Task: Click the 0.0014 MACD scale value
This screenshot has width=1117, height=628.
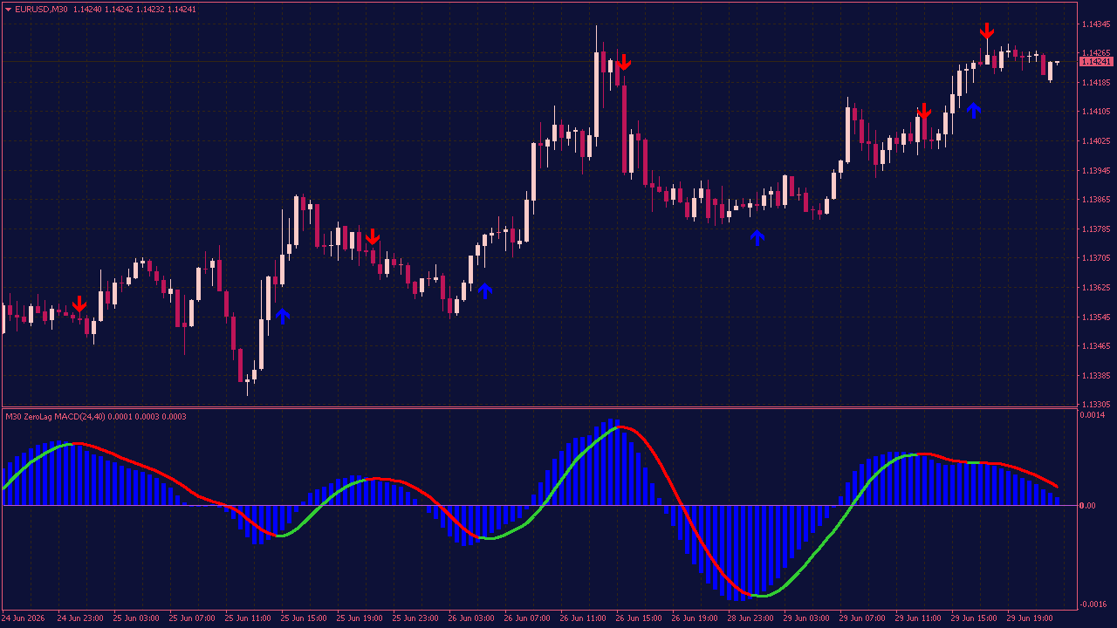Action: 1093,415
